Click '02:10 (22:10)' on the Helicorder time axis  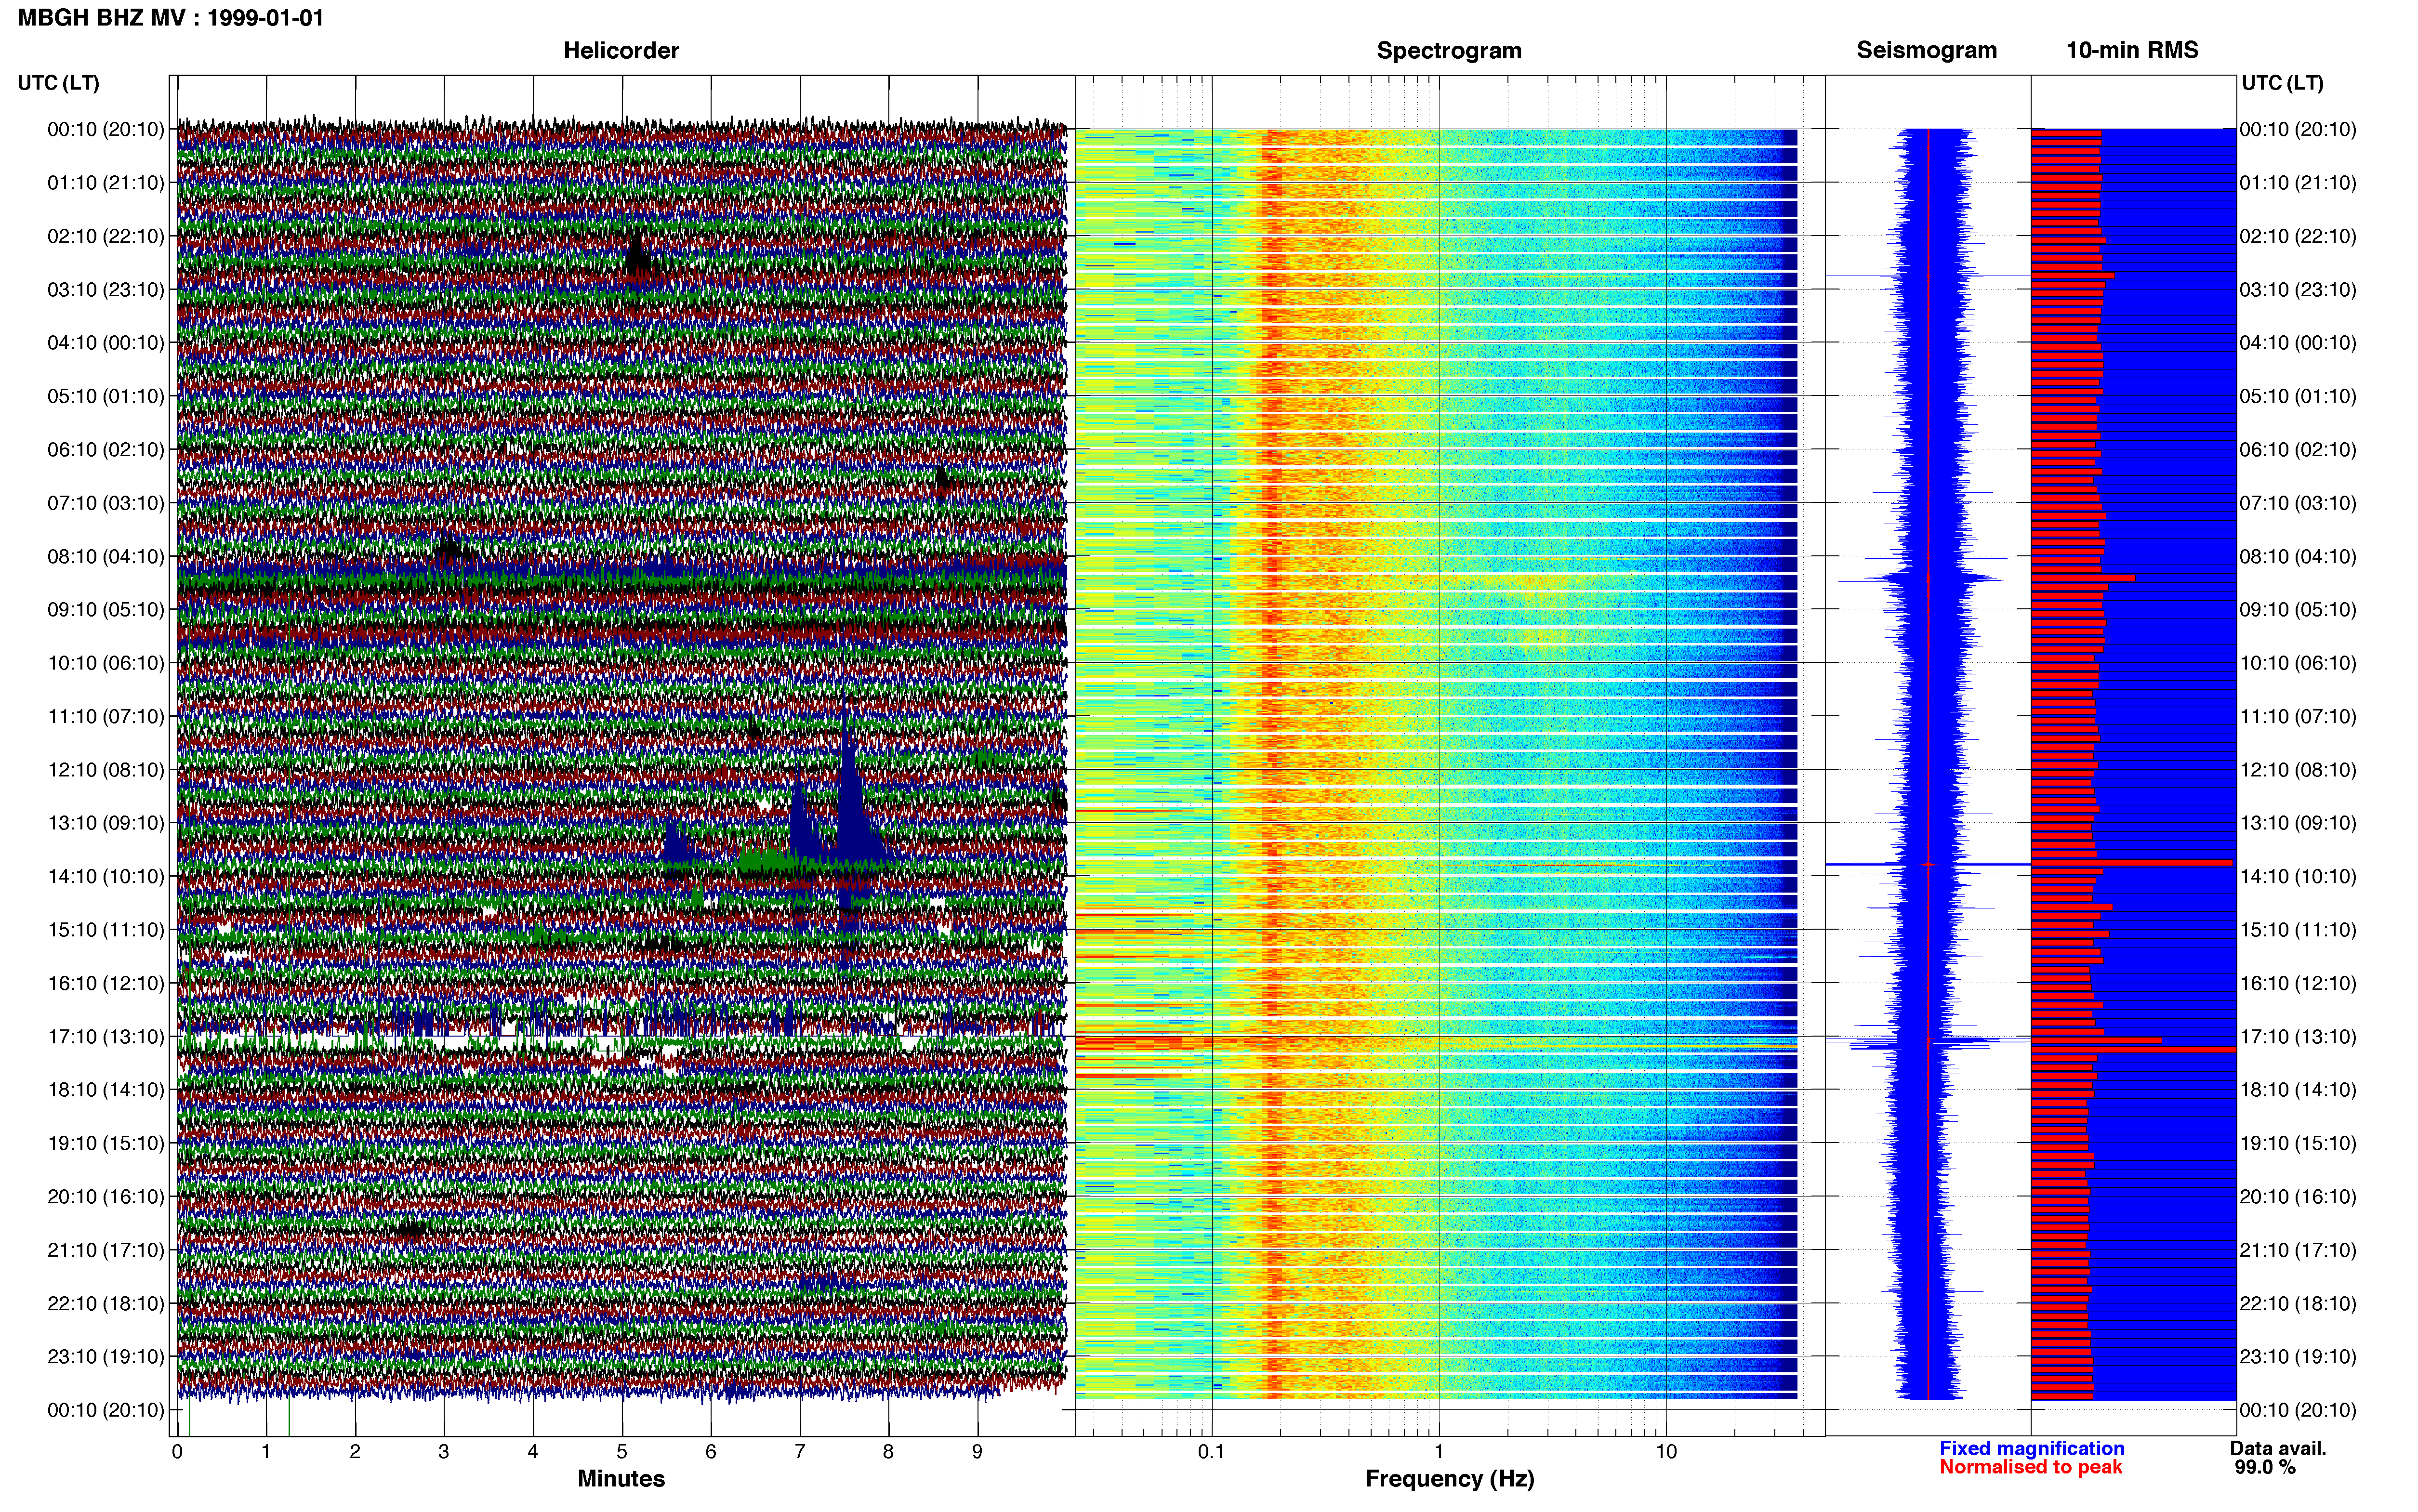(106, 236)
